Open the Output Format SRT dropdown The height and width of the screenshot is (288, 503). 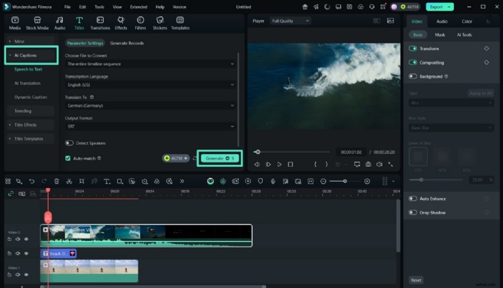150,126
